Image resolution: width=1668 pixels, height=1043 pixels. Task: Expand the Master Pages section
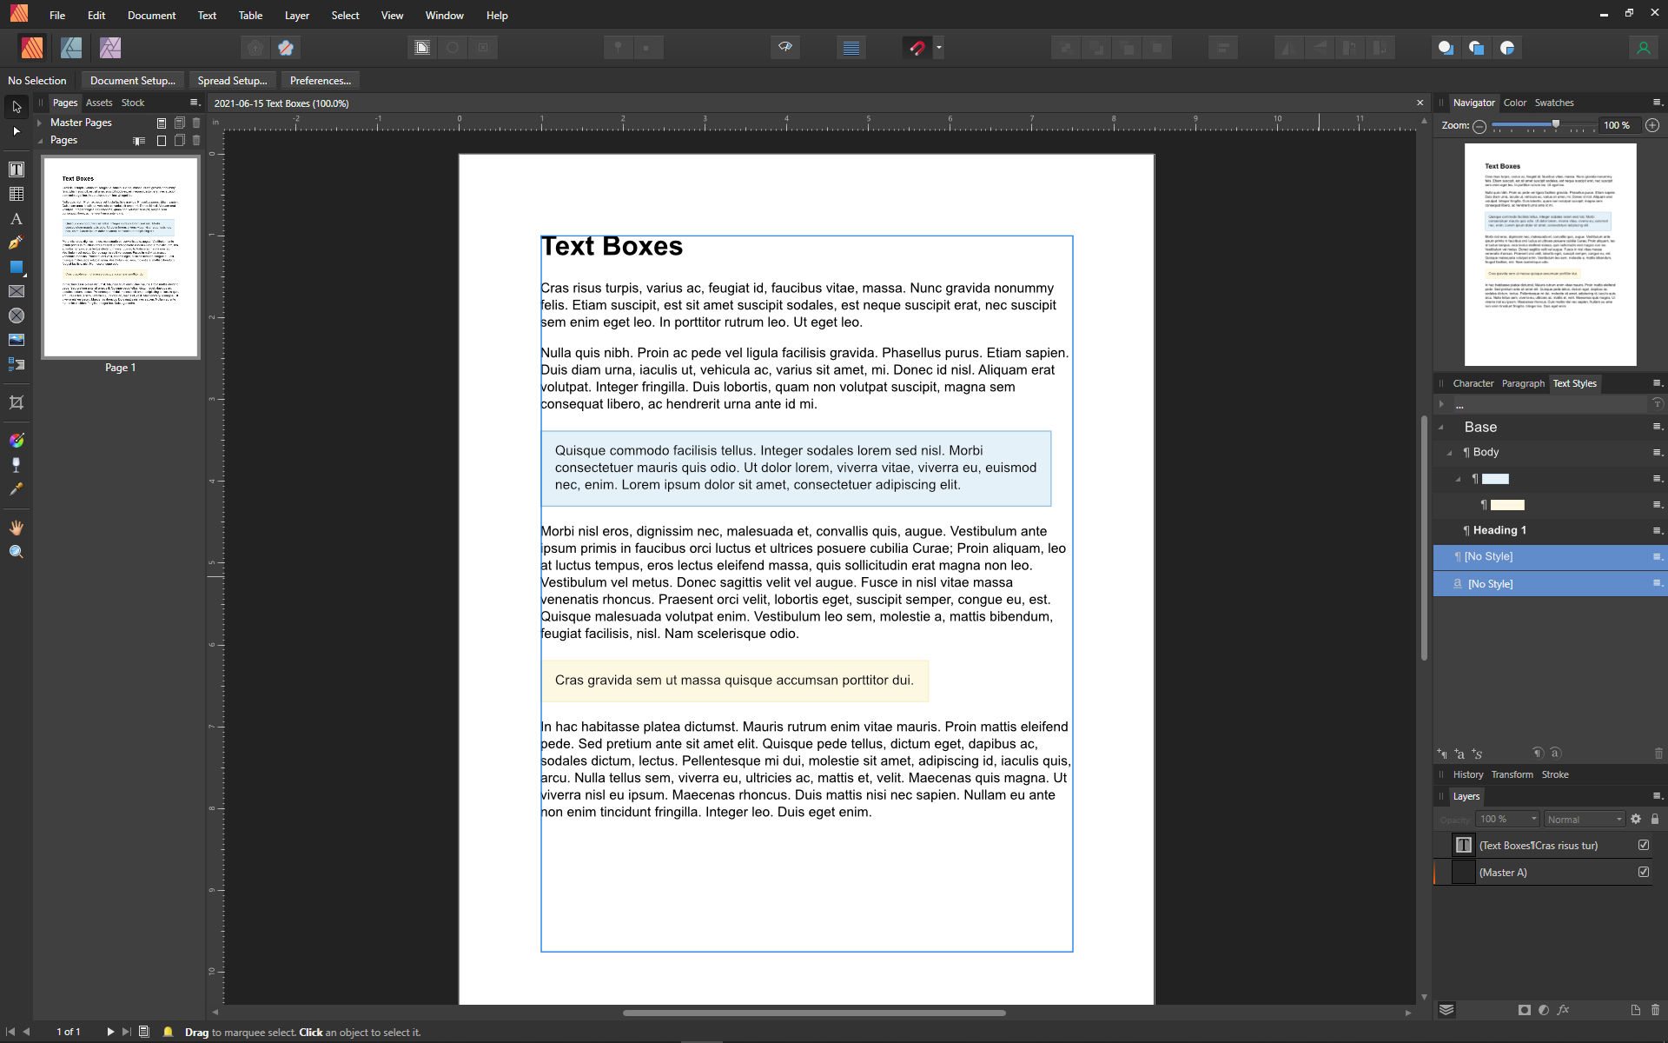pyautogui.click(x=40, y=123)
